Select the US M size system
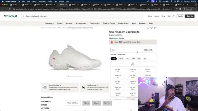This screenshot has width=198, height=111. click(x=114, y=59)
